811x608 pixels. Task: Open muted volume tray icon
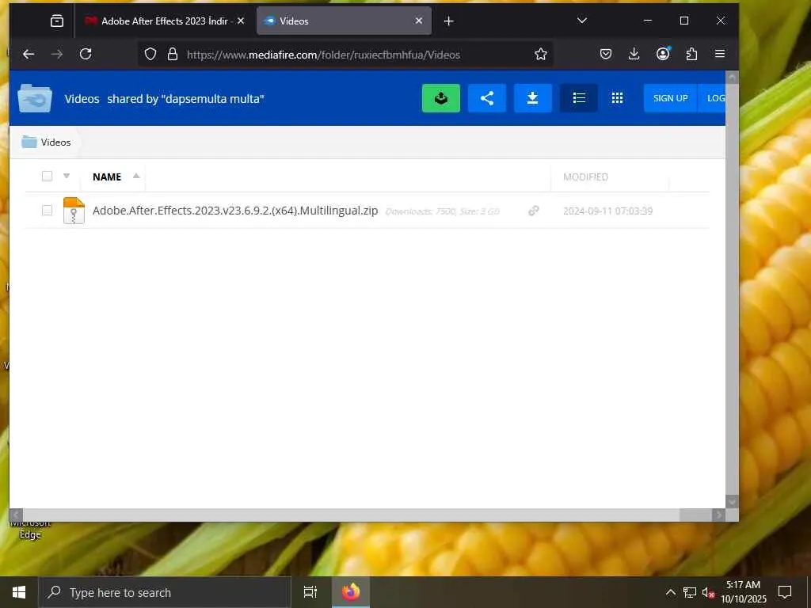tap(708, 592)
